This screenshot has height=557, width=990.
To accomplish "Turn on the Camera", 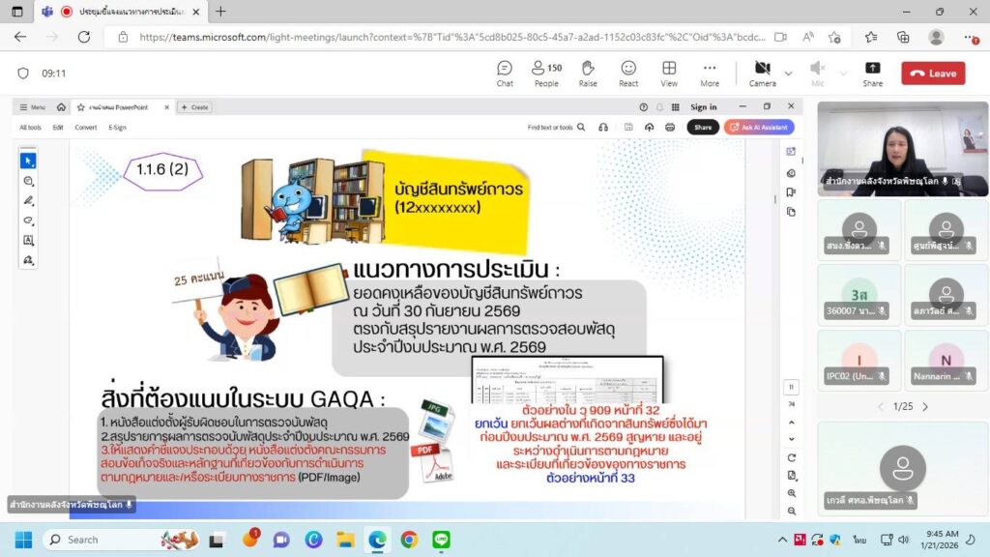I will click(762, 73).
